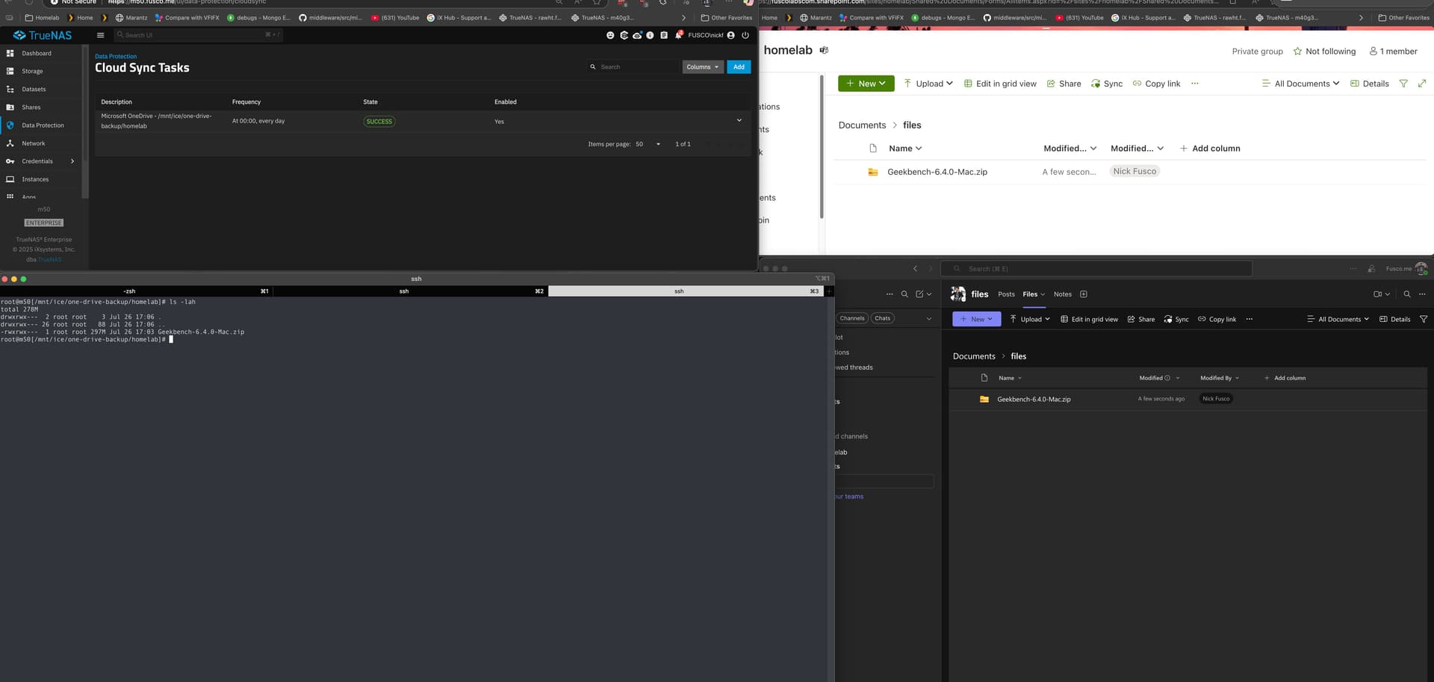Click Data Protection breadcrumb link

tap(116, 57)
